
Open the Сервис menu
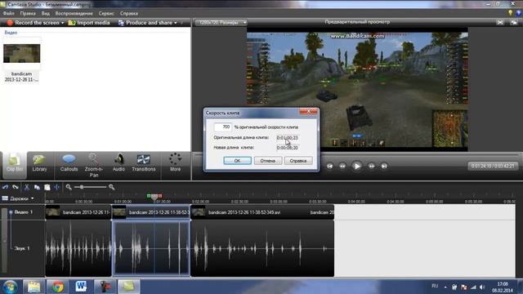[x=106, y=13]
